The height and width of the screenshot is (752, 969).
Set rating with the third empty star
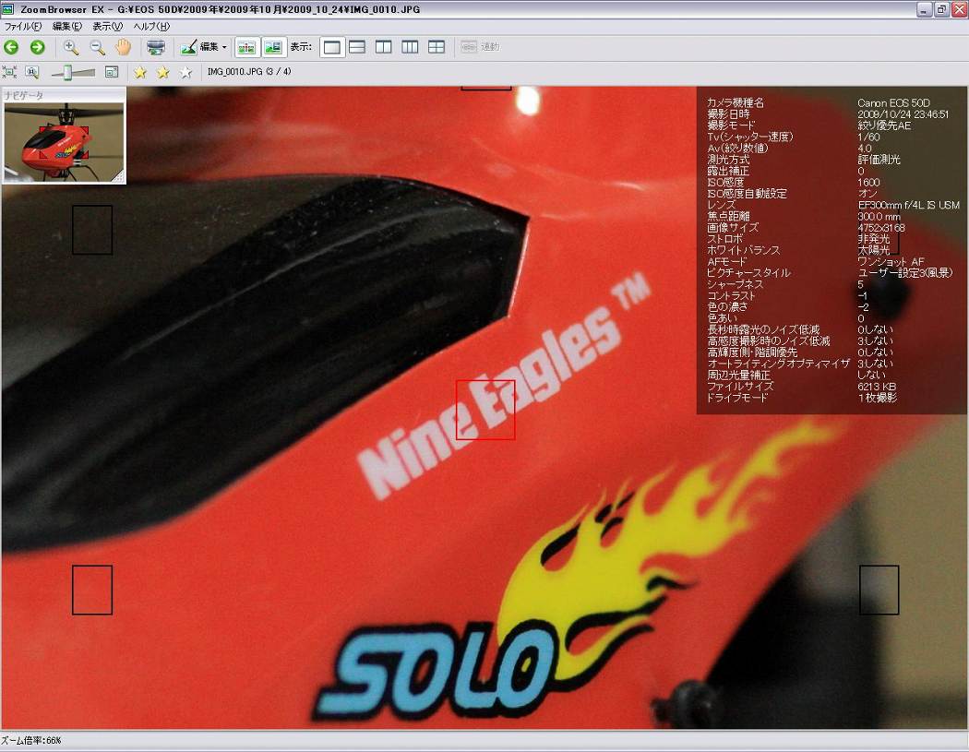pyautogui.click(x=186, y=72)
